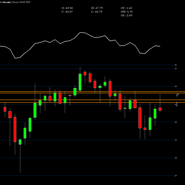Click the tall green candle reaching above 55

click(80, 82)
